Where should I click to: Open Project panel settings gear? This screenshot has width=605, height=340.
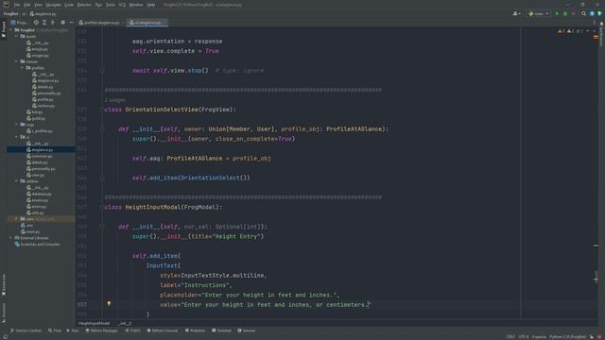pos(63,23)
